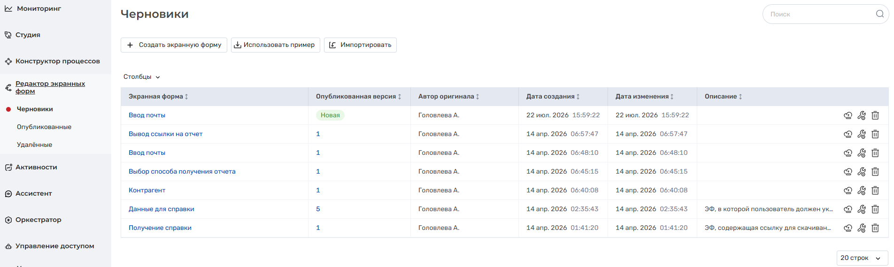The image size is (894, 267).
Task: Open the Вывод ссылки на отчет form link
Action: pos(166,134)
